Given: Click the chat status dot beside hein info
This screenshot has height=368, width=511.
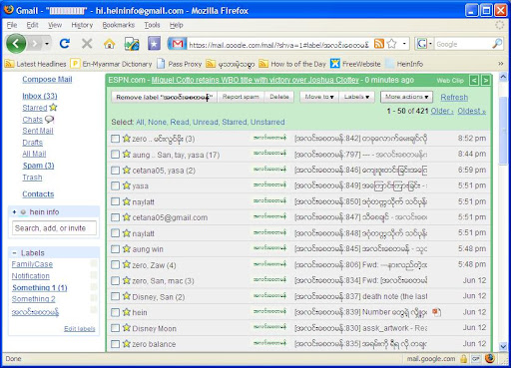Looking at the screenshot, I should [23, 212].
